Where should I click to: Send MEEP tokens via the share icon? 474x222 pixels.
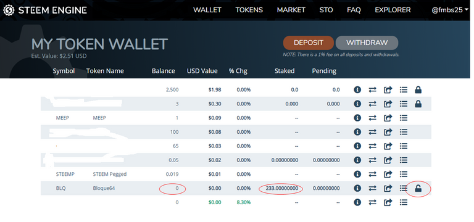388,118
